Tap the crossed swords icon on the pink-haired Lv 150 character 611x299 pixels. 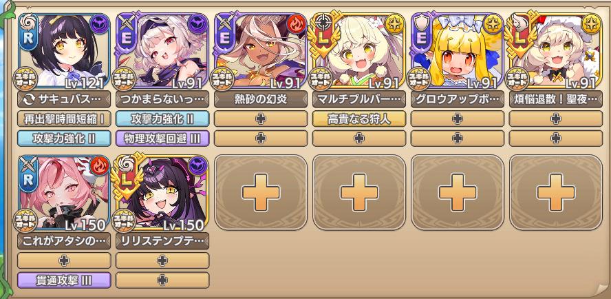(x=29, y=165)
